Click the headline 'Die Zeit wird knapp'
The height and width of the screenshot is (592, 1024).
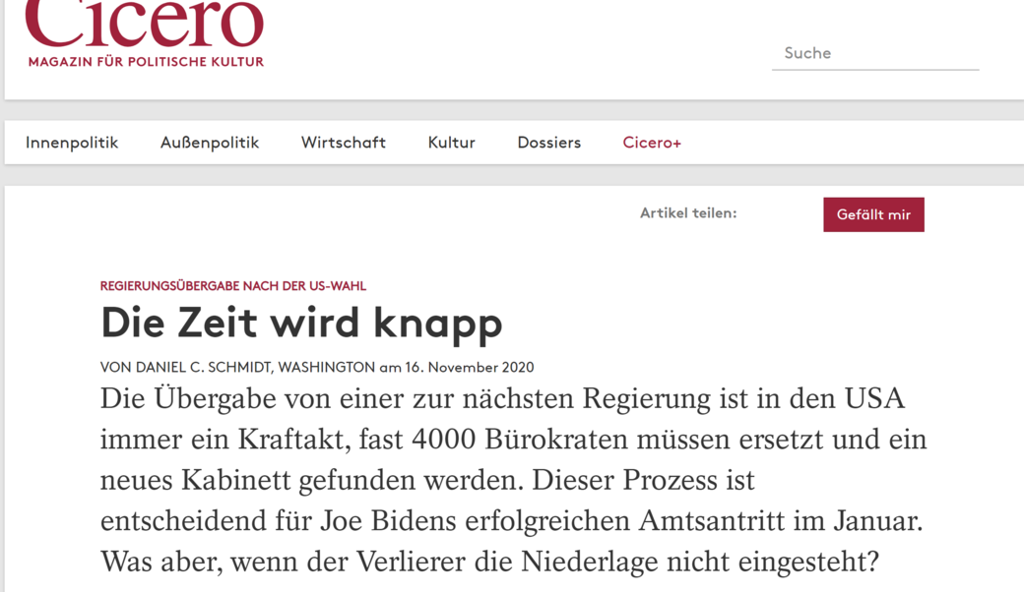point(301,323)
